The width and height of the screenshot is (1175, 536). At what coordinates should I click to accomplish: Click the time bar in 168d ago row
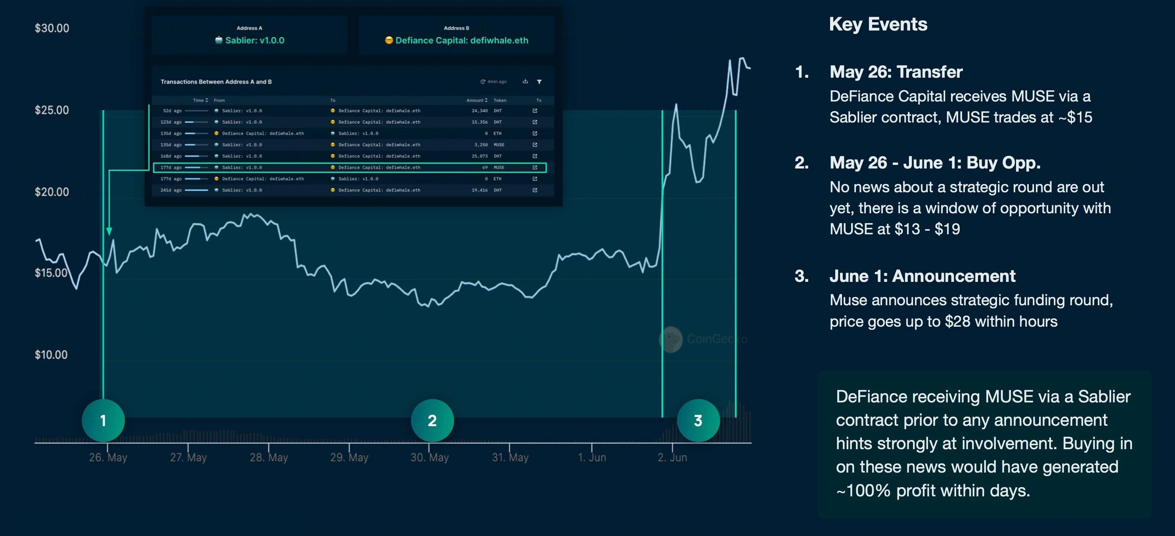click(x=197, y=156)
